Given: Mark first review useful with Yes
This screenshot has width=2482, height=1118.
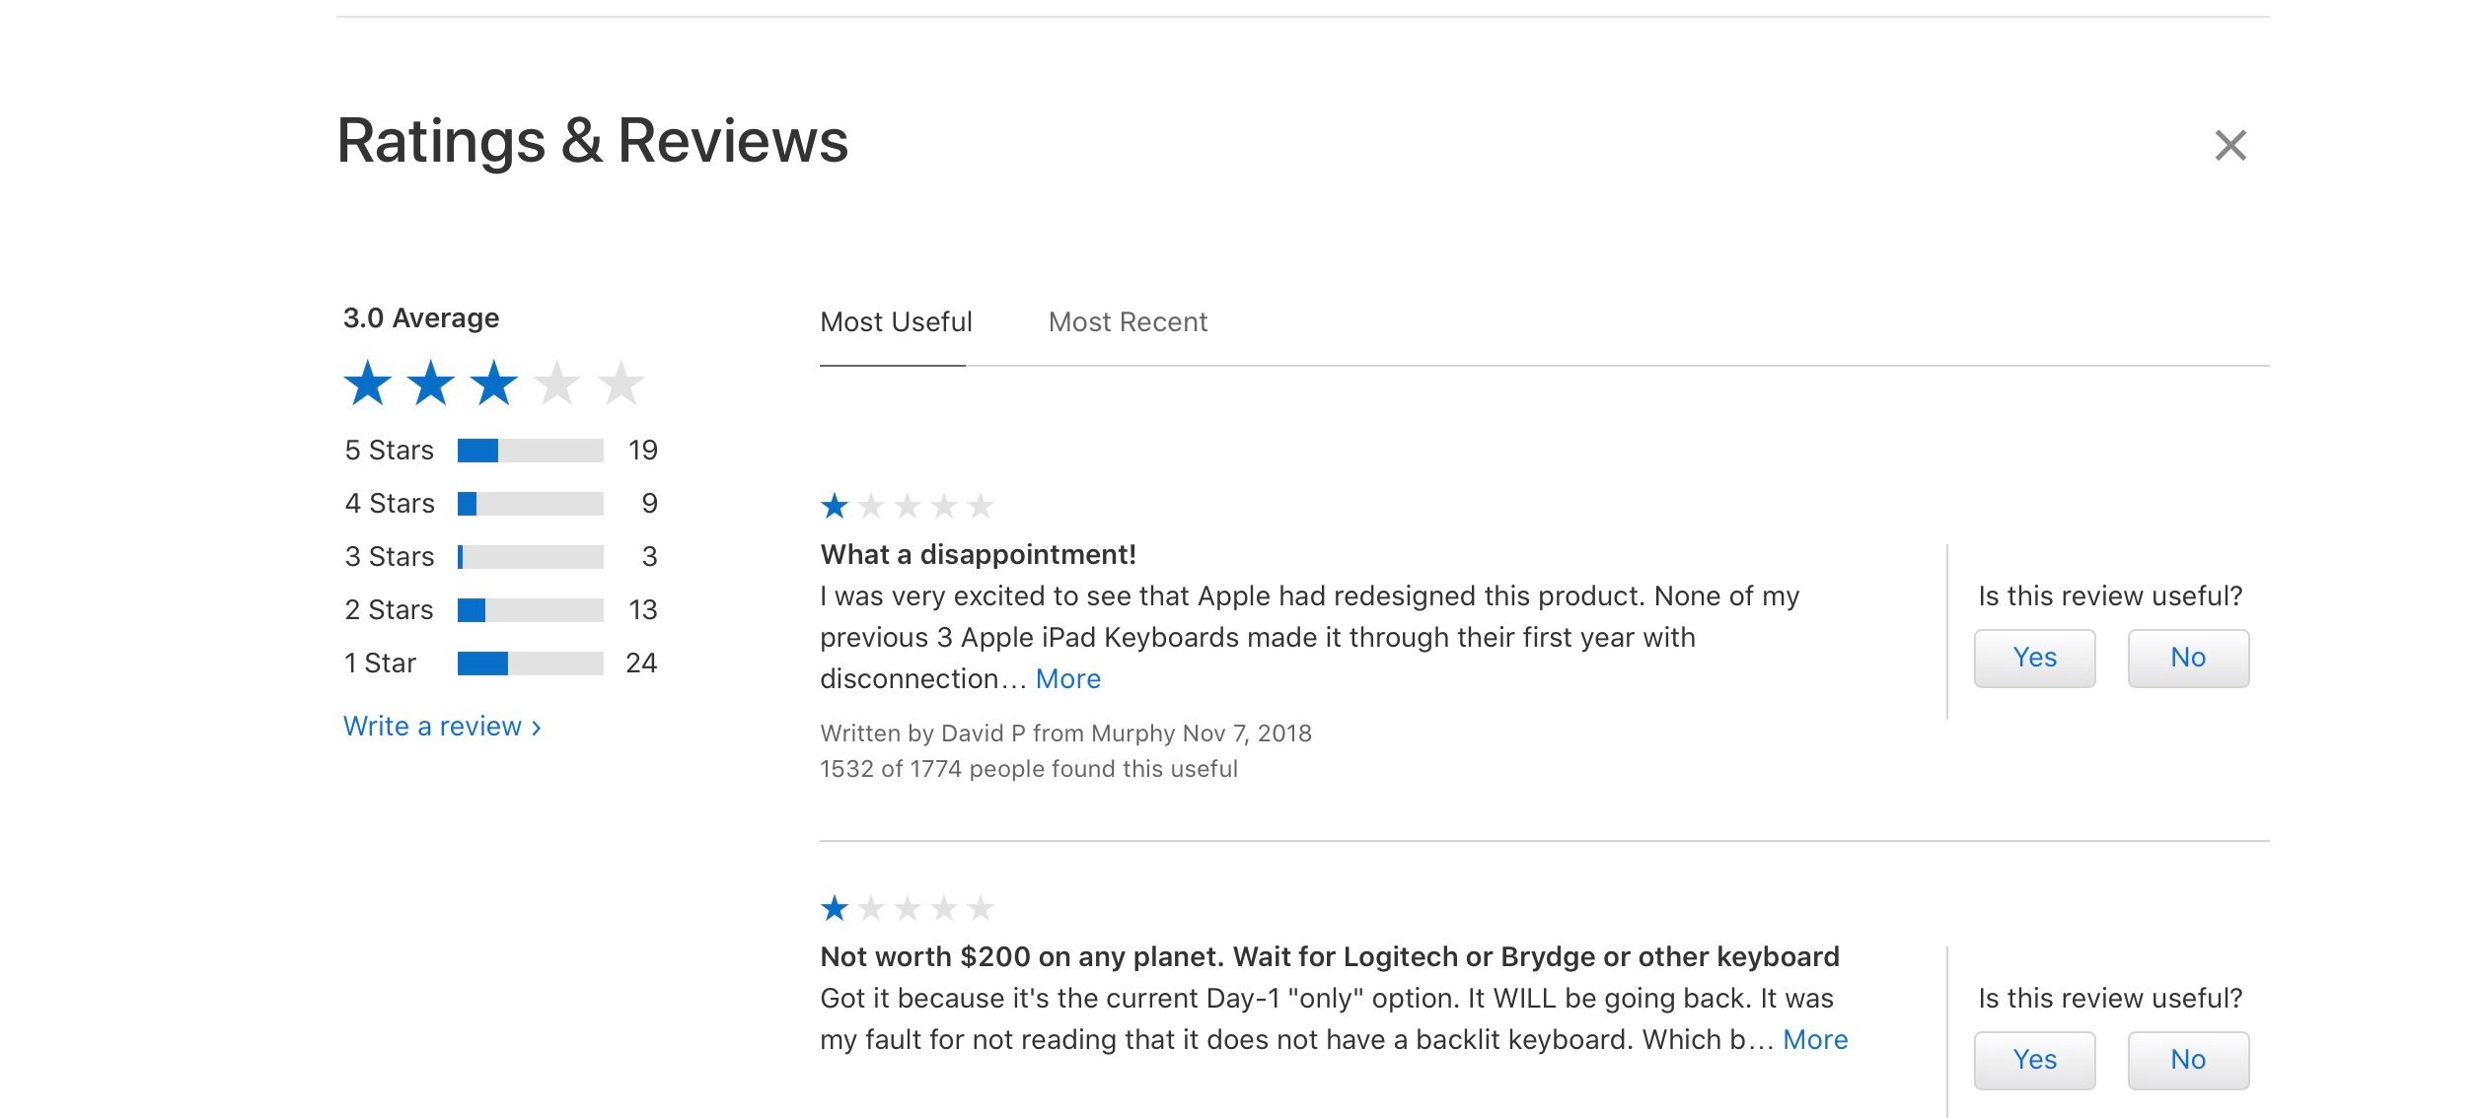Looking at the screenshot, I should (x=2034, y=658).
